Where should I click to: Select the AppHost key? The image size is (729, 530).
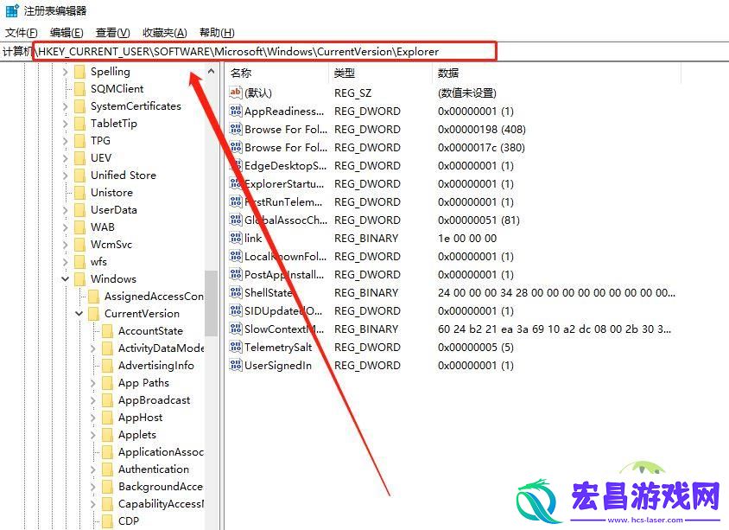tap(141, 418)
